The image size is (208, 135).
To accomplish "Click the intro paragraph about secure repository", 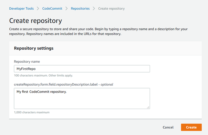I will 98,31.
